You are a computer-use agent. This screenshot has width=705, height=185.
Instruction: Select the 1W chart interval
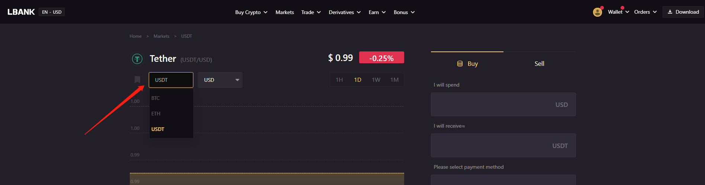point(376,80)
